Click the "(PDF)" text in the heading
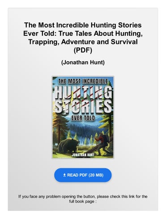This screenshot has width=166, height=215. tap(83, 50)
